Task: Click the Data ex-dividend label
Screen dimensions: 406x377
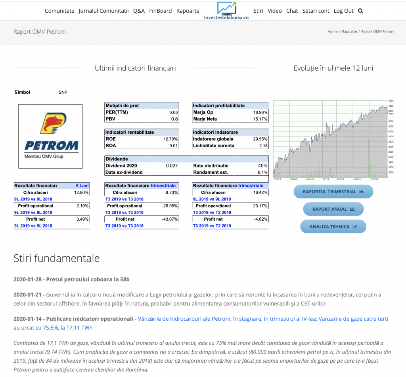Action: 124,172
